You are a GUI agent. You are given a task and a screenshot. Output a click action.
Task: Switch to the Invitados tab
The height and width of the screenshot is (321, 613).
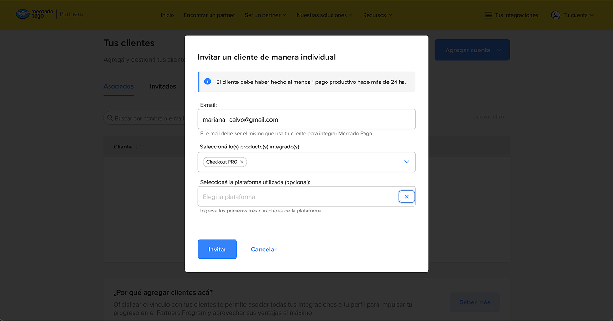pyautogui.click(x=163, y=86)
